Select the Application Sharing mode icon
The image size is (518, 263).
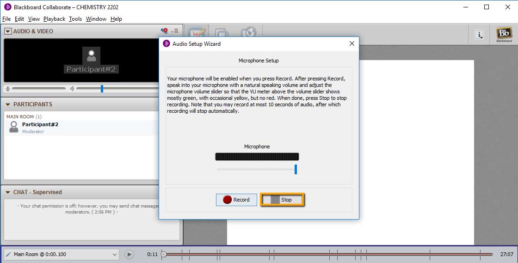pyautogui.click(x=222, y=33)
